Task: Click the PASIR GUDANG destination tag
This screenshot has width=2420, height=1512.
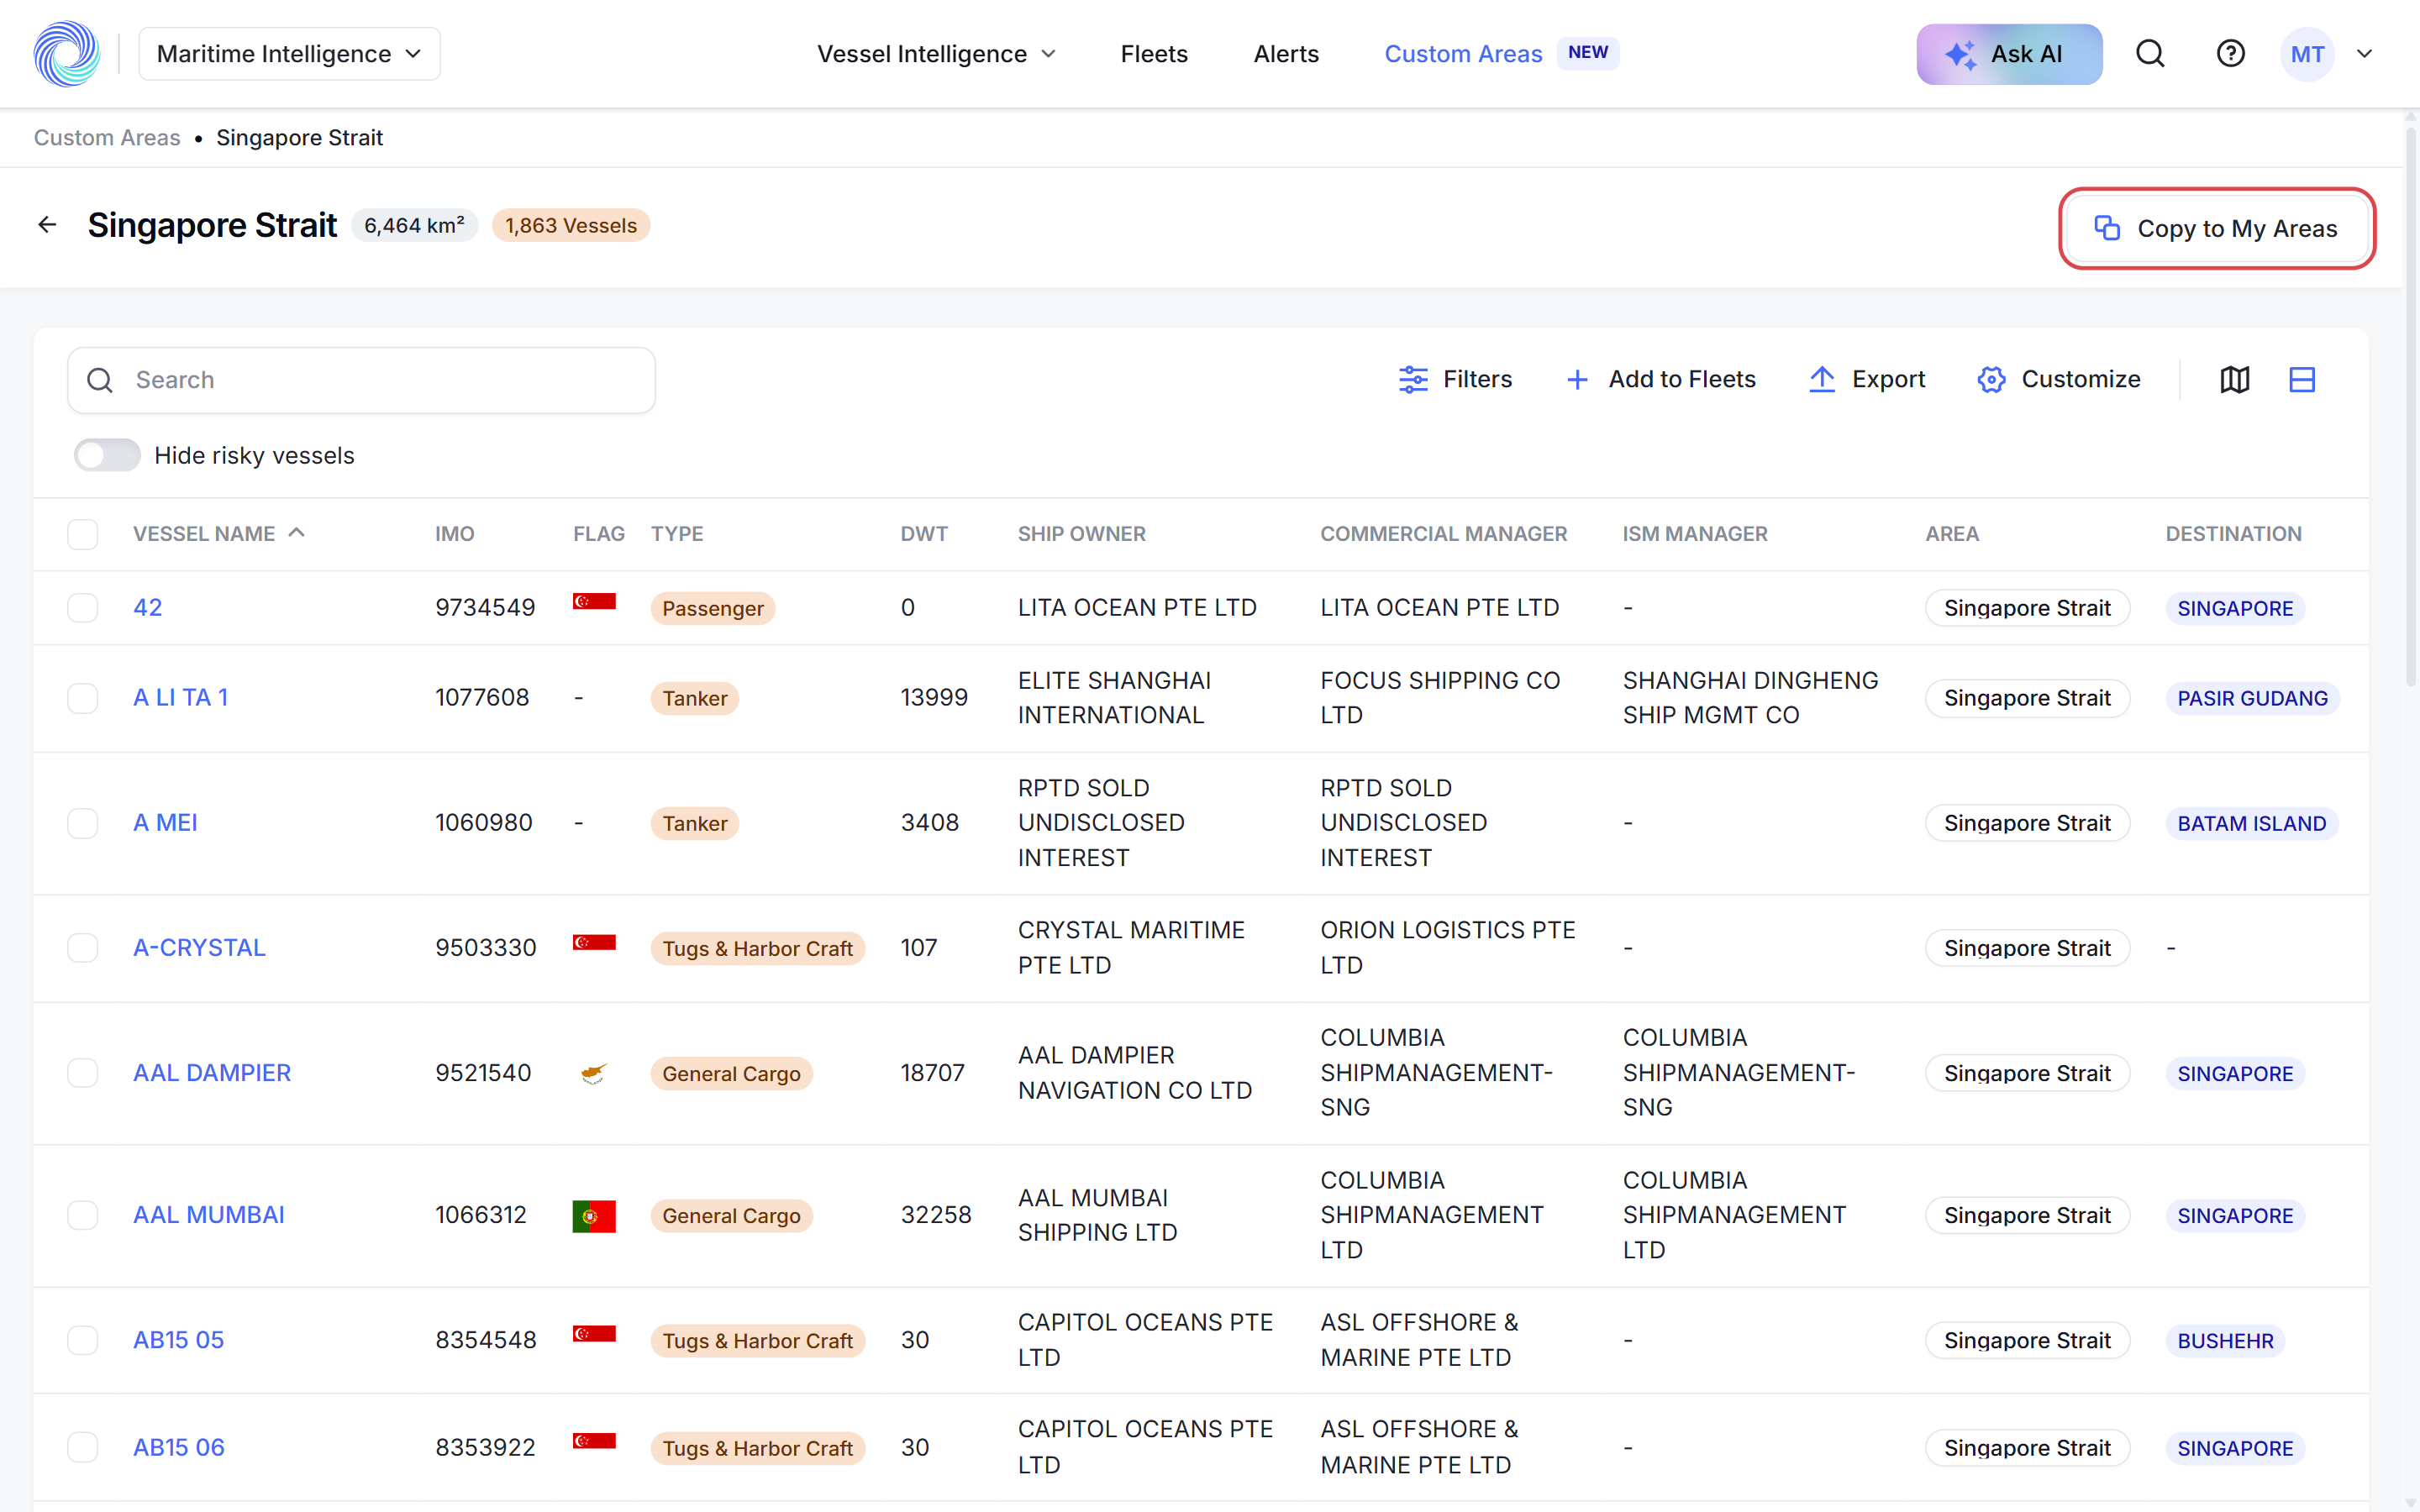Action: [2252, 698]
